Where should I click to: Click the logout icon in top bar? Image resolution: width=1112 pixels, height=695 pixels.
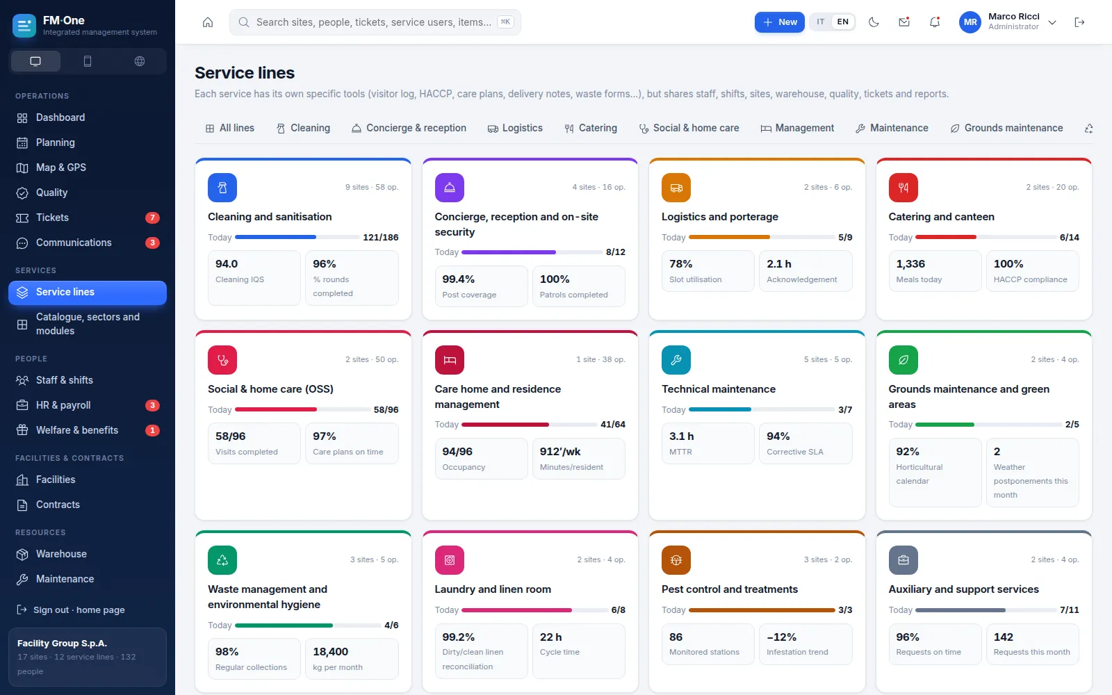[x=1079, y=22]
